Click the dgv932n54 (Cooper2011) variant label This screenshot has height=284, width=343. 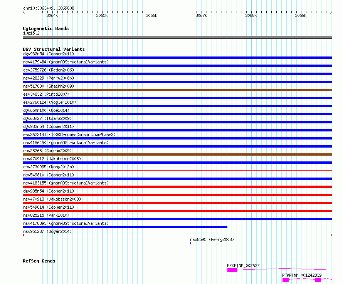point(49,54)
